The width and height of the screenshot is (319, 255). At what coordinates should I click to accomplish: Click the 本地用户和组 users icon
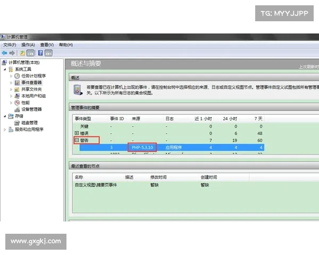coord(17,96)
